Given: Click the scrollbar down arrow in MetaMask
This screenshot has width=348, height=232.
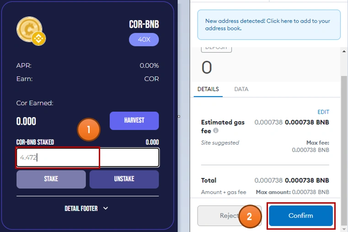Looking at the screenshot, I should point(344,229).
